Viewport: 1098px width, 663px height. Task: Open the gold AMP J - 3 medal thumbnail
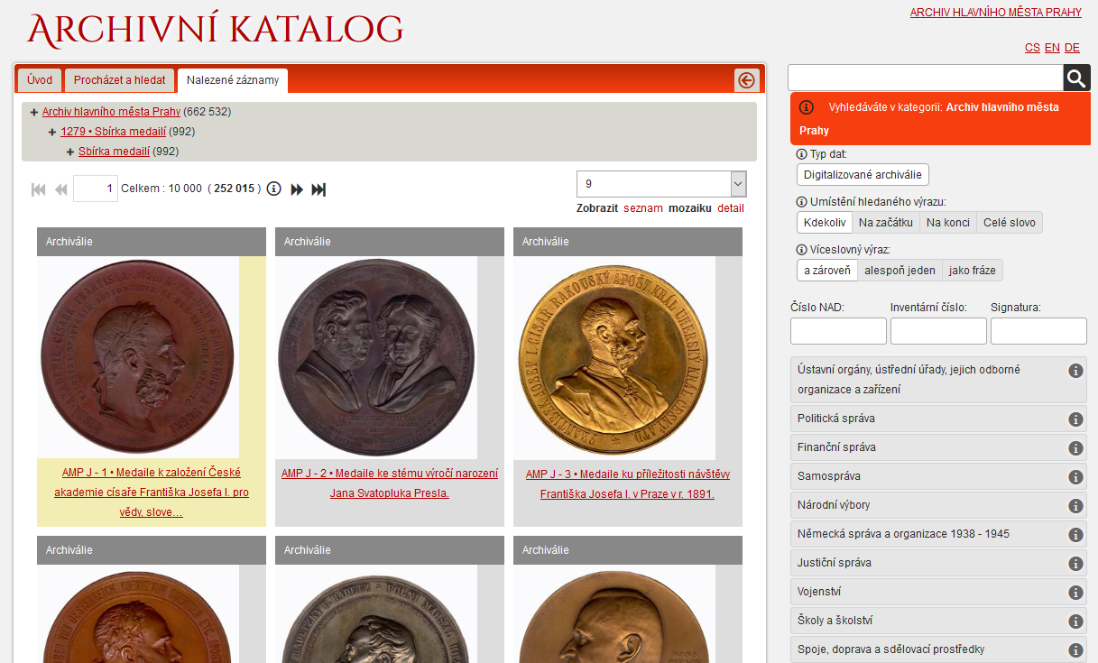[614, 358]
